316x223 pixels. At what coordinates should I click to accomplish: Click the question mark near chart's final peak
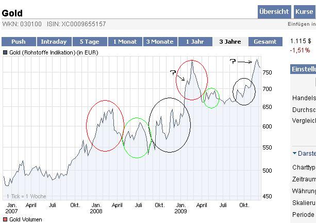232,62
